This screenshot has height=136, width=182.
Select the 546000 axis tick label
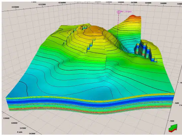[x=163, y=3]
